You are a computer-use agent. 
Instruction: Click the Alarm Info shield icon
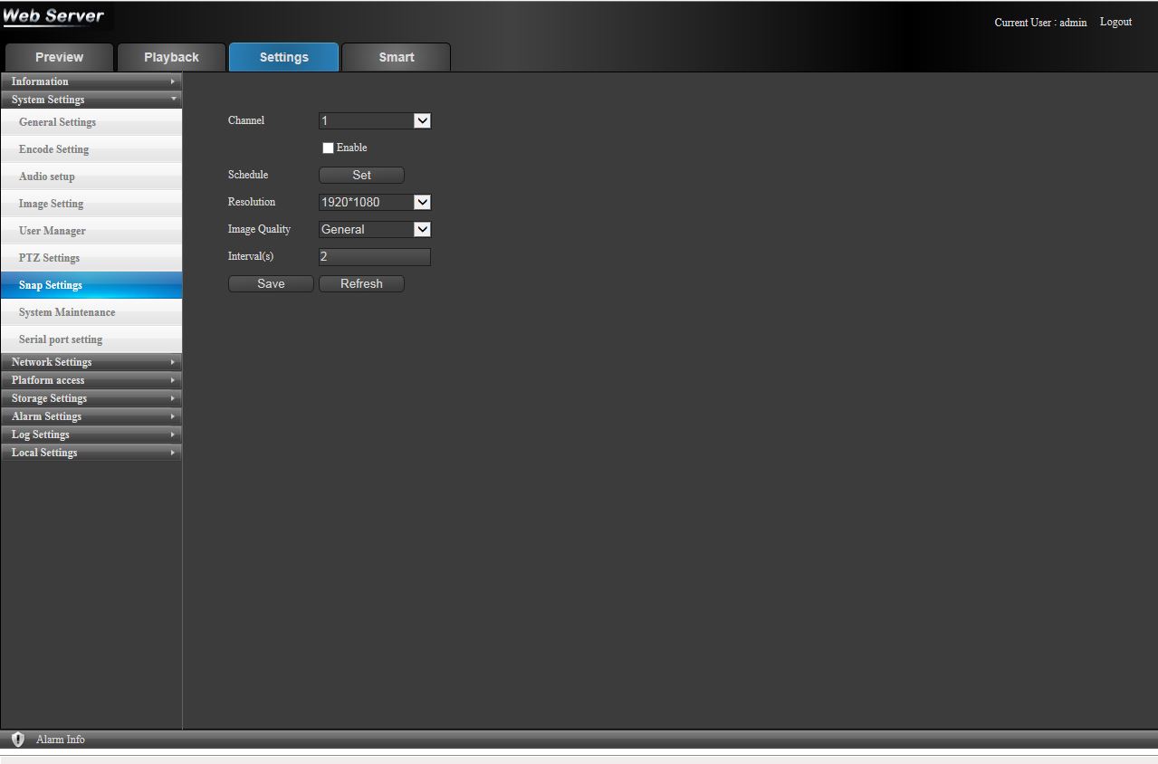coord(18,740)
